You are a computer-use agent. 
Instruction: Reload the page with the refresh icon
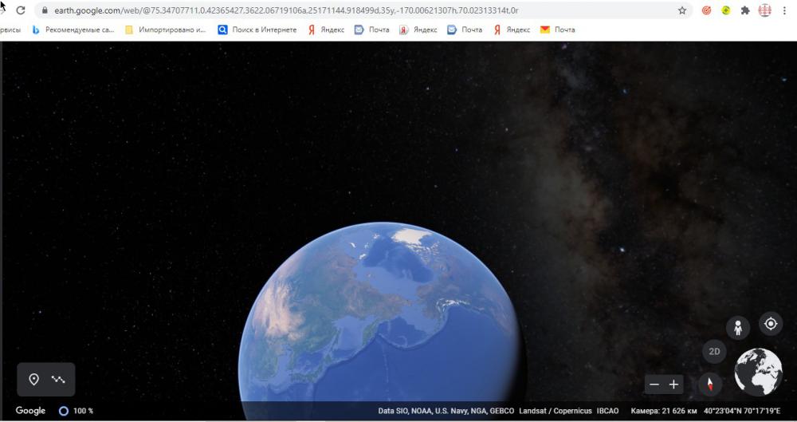click(21, 10)
